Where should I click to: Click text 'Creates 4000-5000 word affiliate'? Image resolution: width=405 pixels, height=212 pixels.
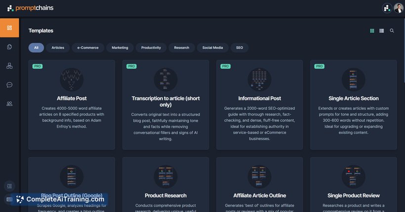click(72, 108)
